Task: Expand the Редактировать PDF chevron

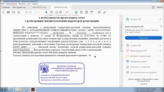Action: (x=160, y=51)
